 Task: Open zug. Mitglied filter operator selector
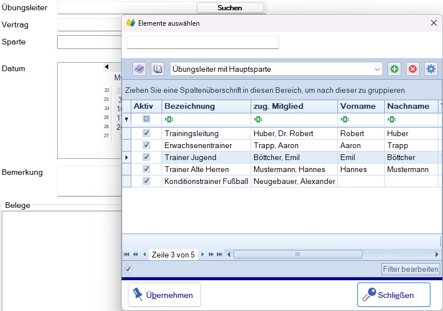[258, 120]
